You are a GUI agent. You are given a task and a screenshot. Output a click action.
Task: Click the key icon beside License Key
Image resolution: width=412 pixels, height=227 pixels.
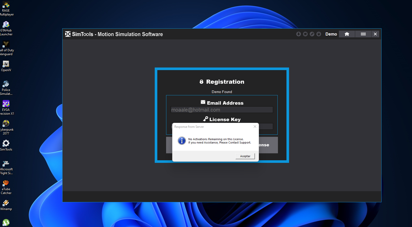[206, 119]
